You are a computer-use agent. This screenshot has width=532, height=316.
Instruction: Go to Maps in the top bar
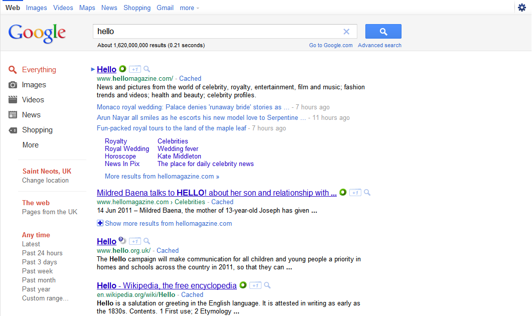click(87, 8)
